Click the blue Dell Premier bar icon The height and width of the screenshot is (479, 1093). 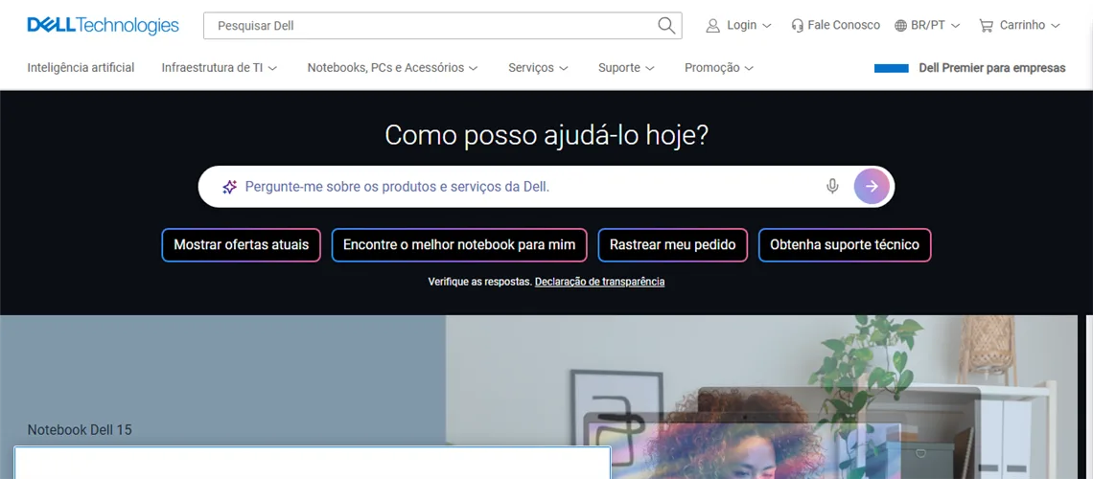point(892,68)
